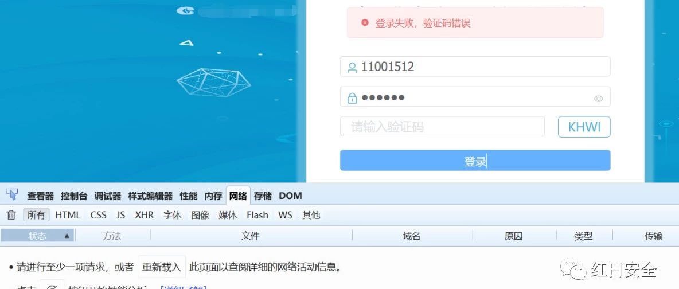Filter network requests by JS
The height and width of the screenshot is (289, 679).
(x=120, y=215)
